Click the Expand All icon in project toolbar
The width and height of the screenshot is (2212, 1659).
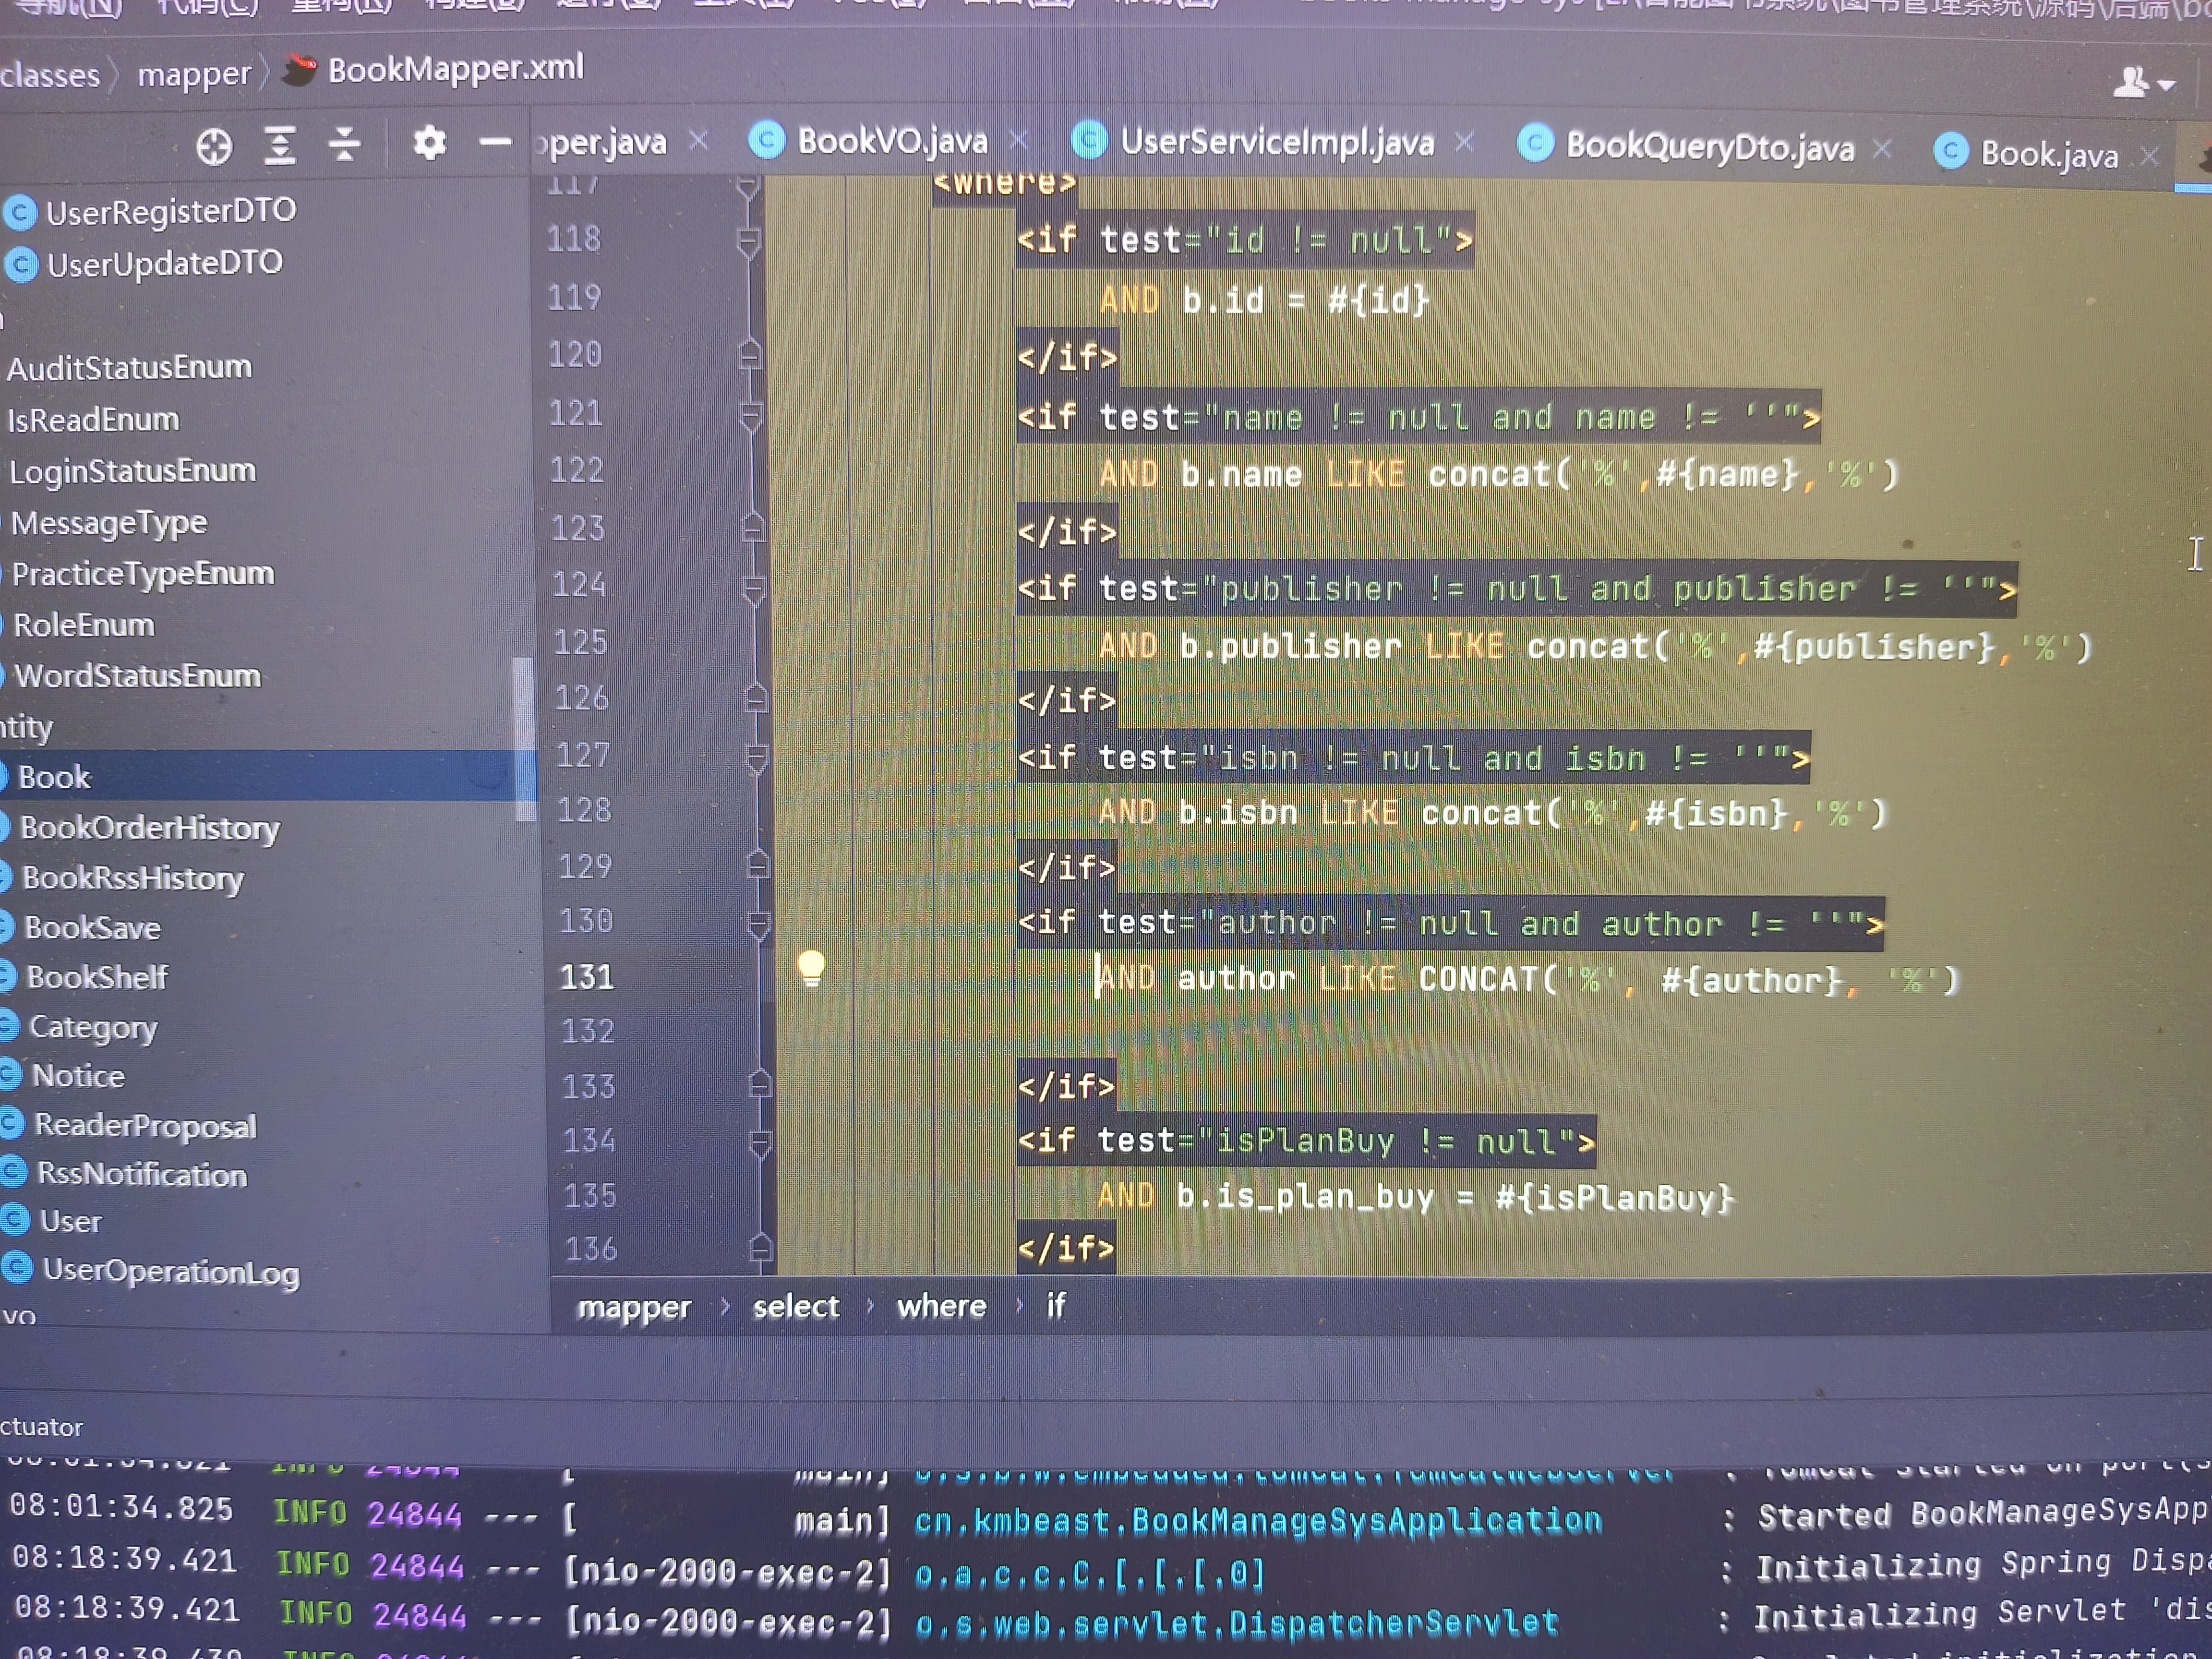280,146
